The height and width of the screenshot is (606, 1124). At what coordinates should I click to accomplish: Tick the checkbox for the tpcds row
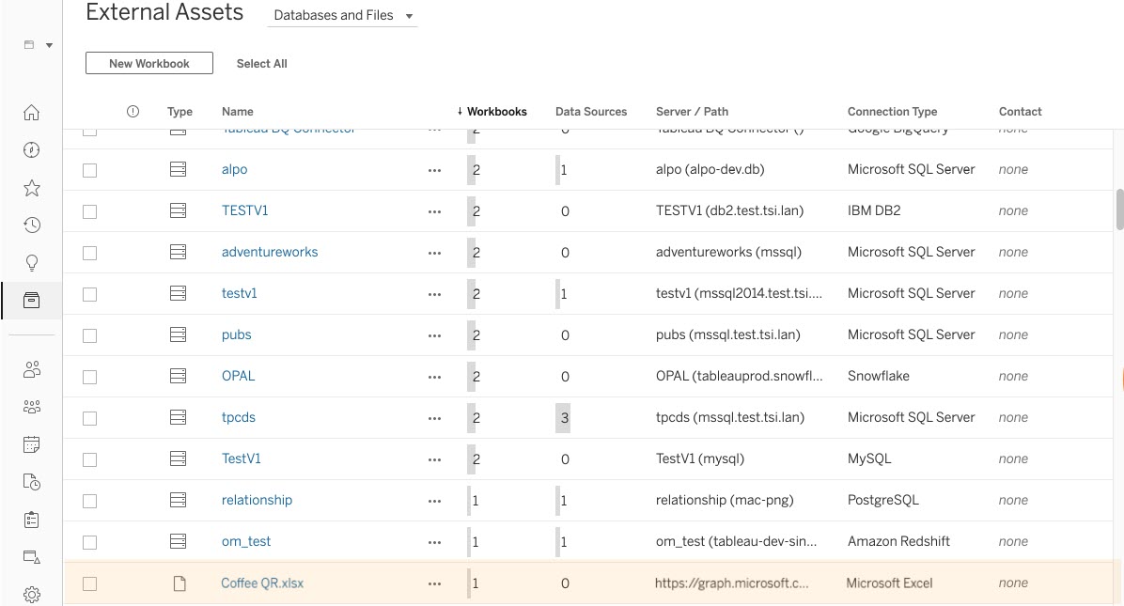tap(89, 417)
